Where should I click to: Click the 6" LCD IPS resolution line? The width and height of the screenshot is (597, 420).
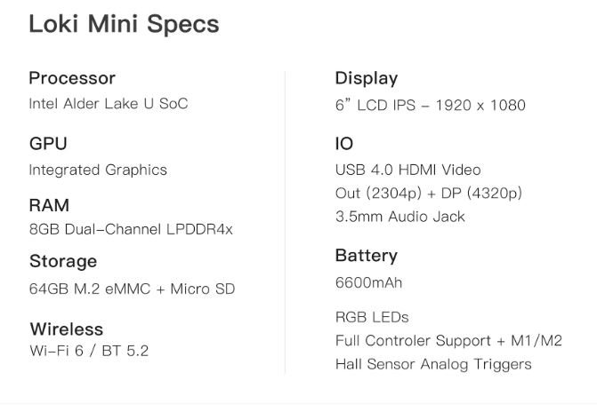[431, 105]
